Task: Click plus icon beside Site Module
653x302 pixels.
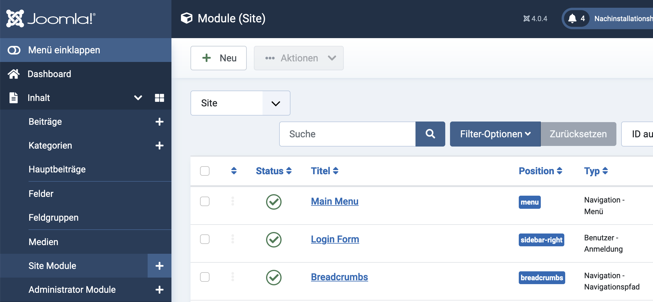Action: pyautogui.click(x=159, y=266)
